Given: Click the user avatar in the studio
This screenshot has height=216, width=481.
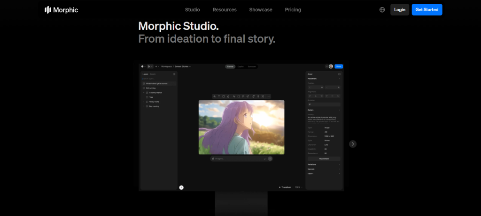Looking at the screenshot, I should (331, 67).
